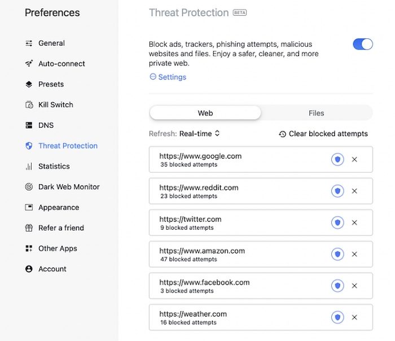Screen dimensions: 395x341
Task: Open the Auto-connect icon in sidebar
Action: (29, 64)
